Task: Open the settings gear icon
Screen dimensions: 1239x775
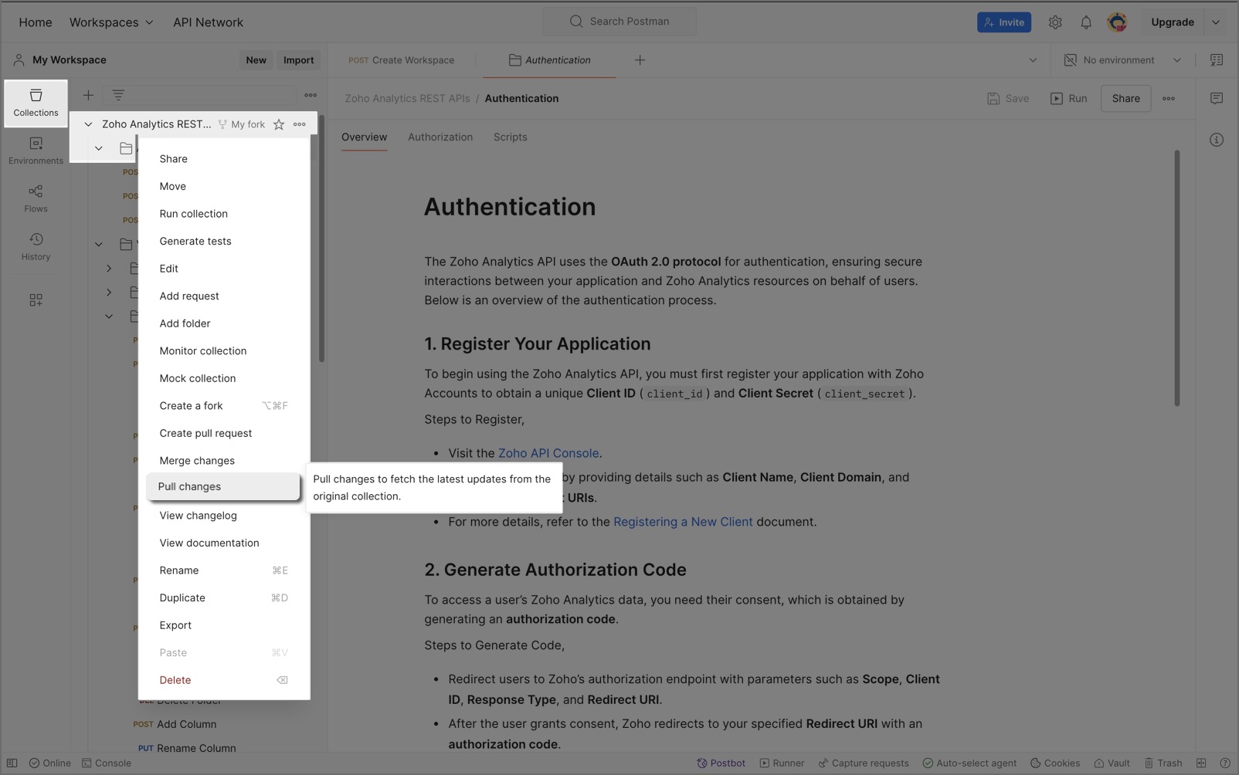Action: click(1054, 22)
